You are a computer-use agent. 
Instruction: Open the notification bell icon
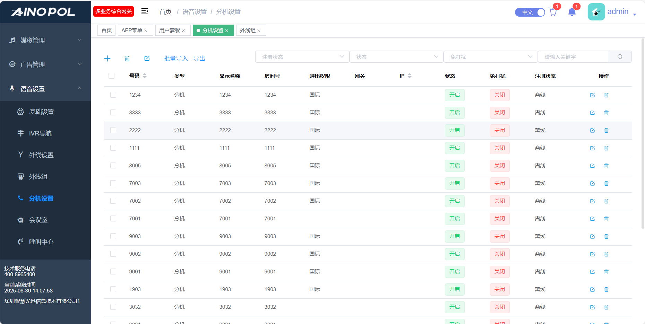(x=572, y=12)
